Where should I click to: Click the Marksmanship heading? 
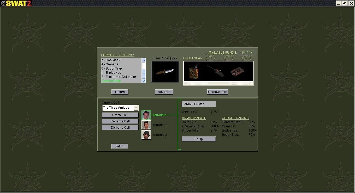194,118
